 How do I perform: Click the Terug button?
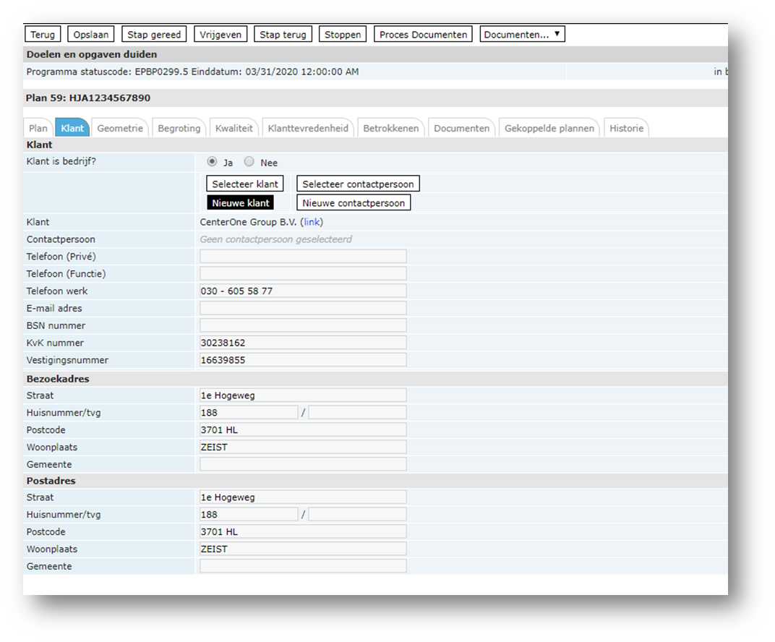(x=43, y=35)
